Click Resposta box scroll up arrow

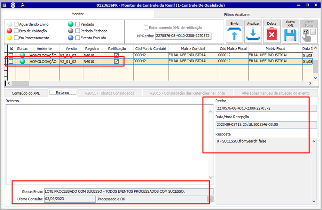pos(314,141)
